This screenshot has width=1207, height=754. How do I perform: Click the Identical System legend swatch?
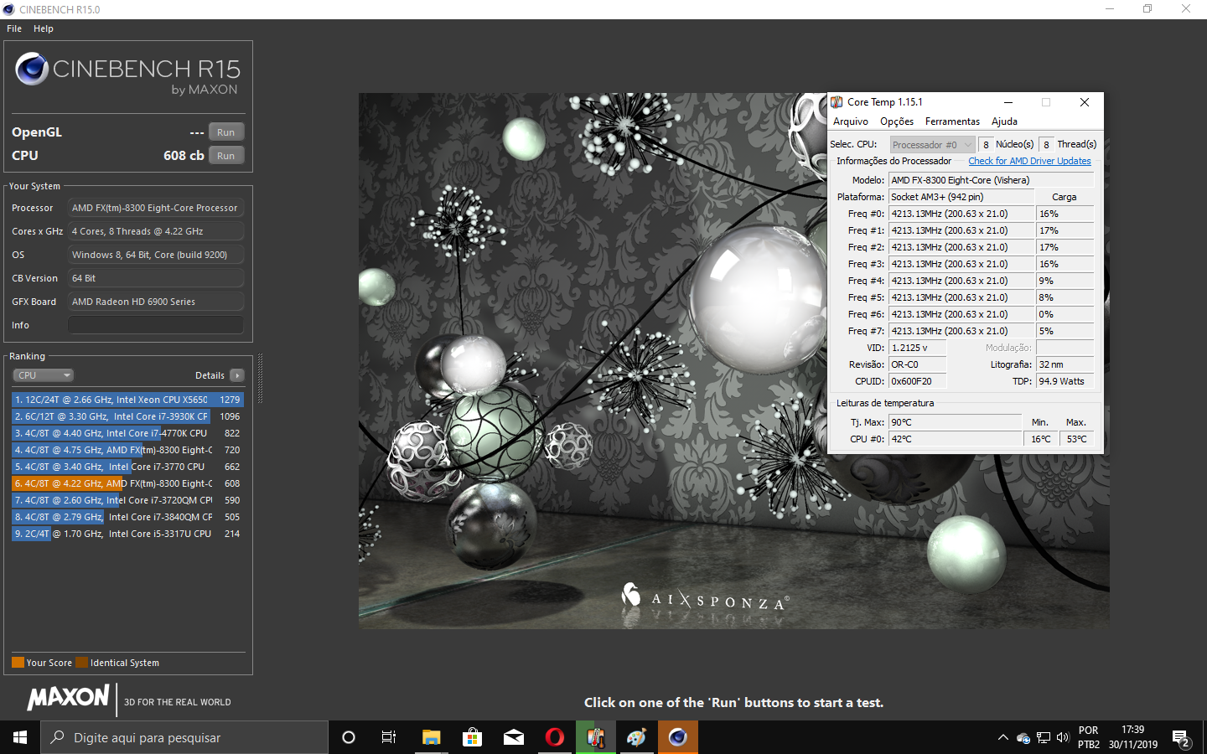(81, 663)
